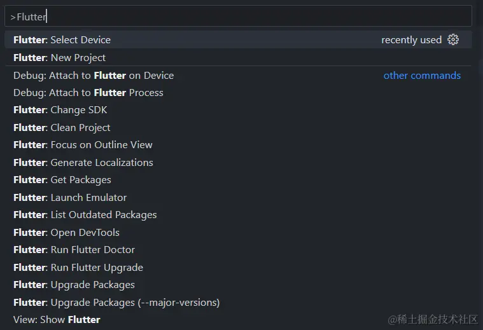This screenshot has height=330, width=483.
Task: Run Upgrade Packages (--major-versions) command
Action: (x=238, y=302)
